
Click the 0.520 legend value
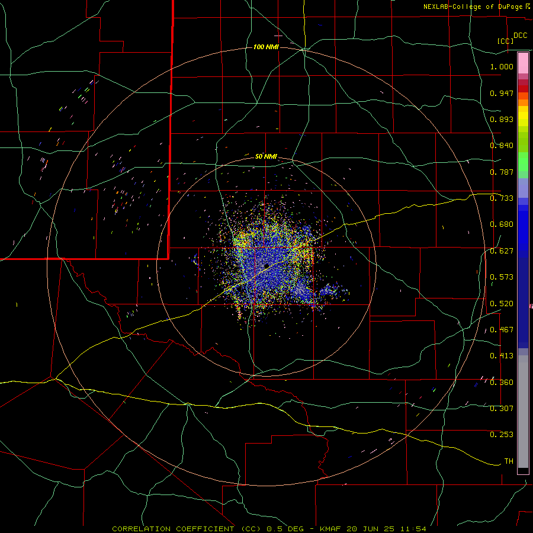pyautogui.click(x=502, y=304)
